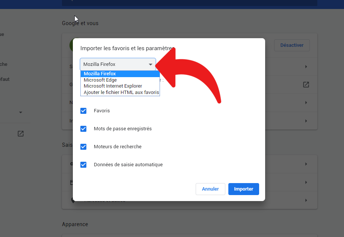Expand the left sidebar dropdown arrow

tap(21, 112)
